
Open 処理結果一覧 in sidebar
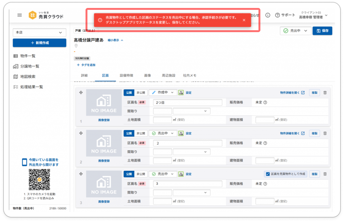28,87
